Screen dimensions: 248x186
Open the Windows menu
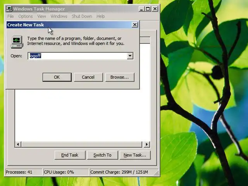(x=59, y=16)
